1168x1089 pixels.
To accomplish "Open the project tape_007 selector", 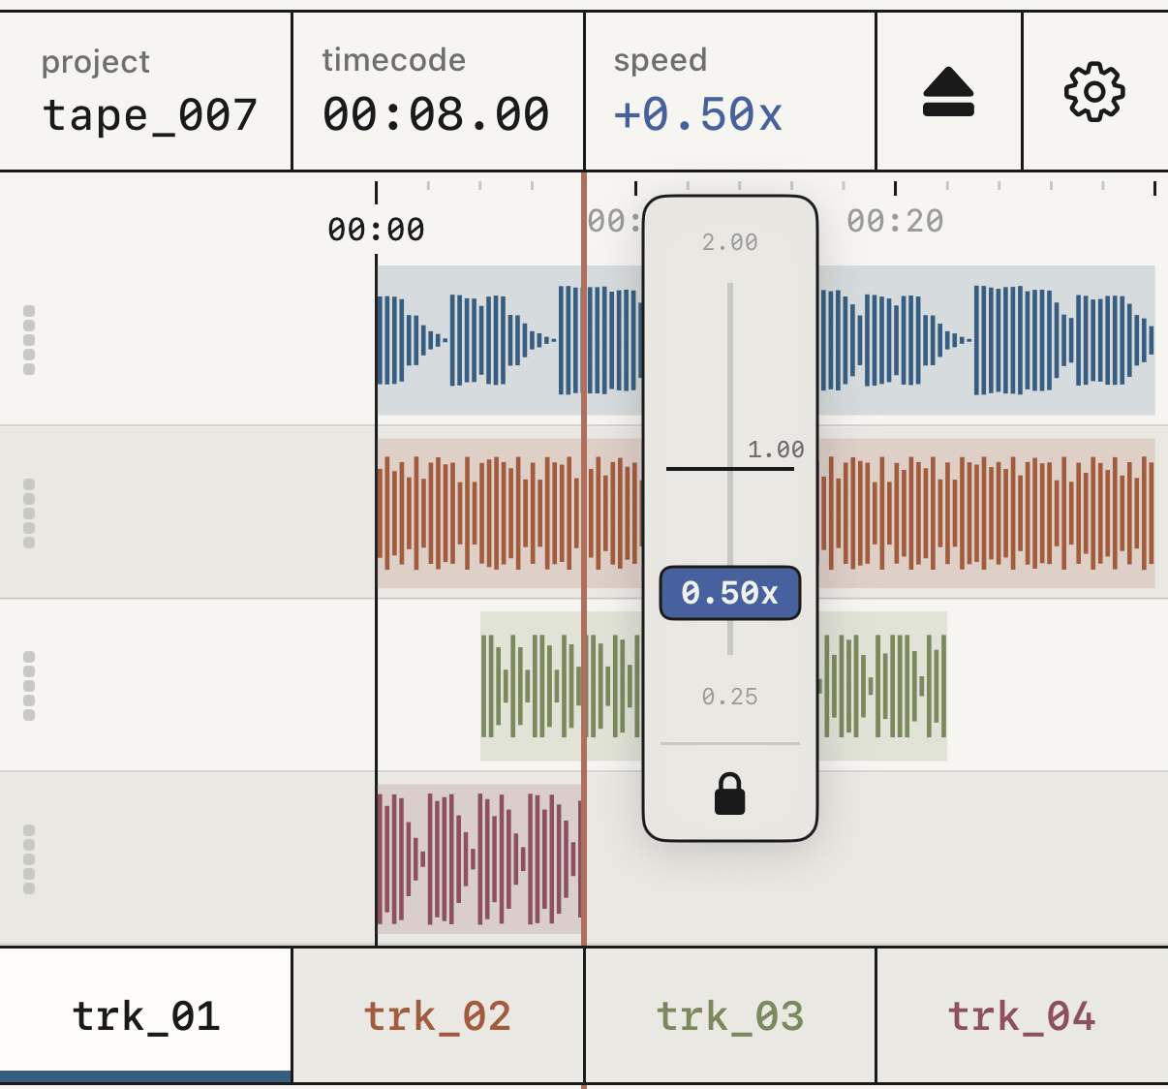I will (145, 92).
